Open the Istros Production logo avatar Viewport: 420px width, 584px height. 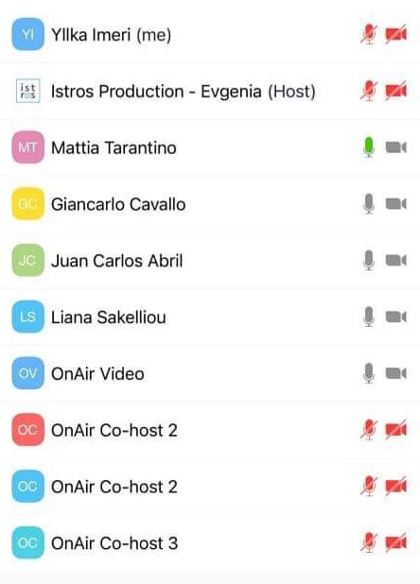tap(28, 91)
